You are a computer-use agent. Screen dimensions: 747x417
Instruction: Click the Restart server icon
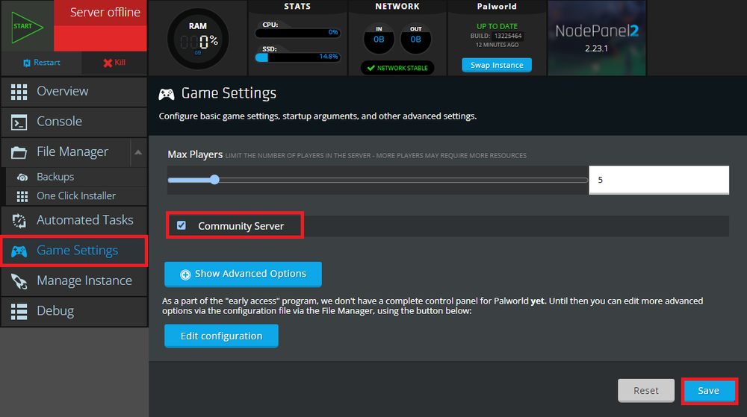(28, 63)
